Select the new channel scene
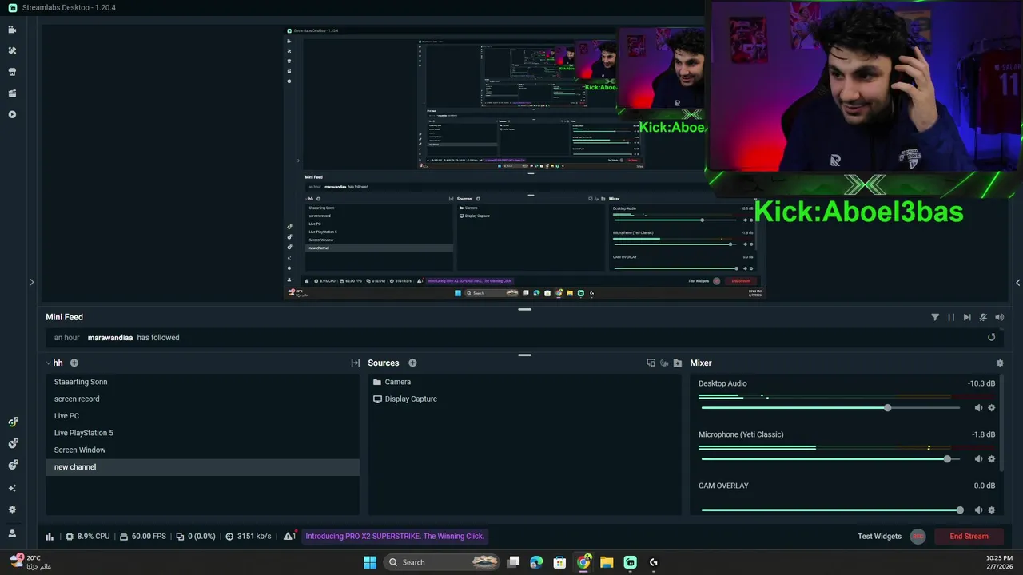1023x575 pixels. (203, 467)
